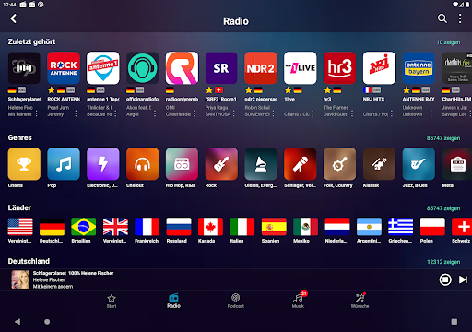472x332 pixels.
Task: Open the Chillout genre headphones icon
Action: (x=142, y=164)
